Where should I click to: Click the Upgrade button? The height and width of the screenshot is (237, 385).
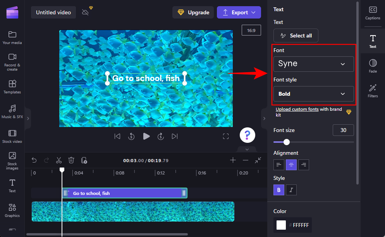coord(193,12)
